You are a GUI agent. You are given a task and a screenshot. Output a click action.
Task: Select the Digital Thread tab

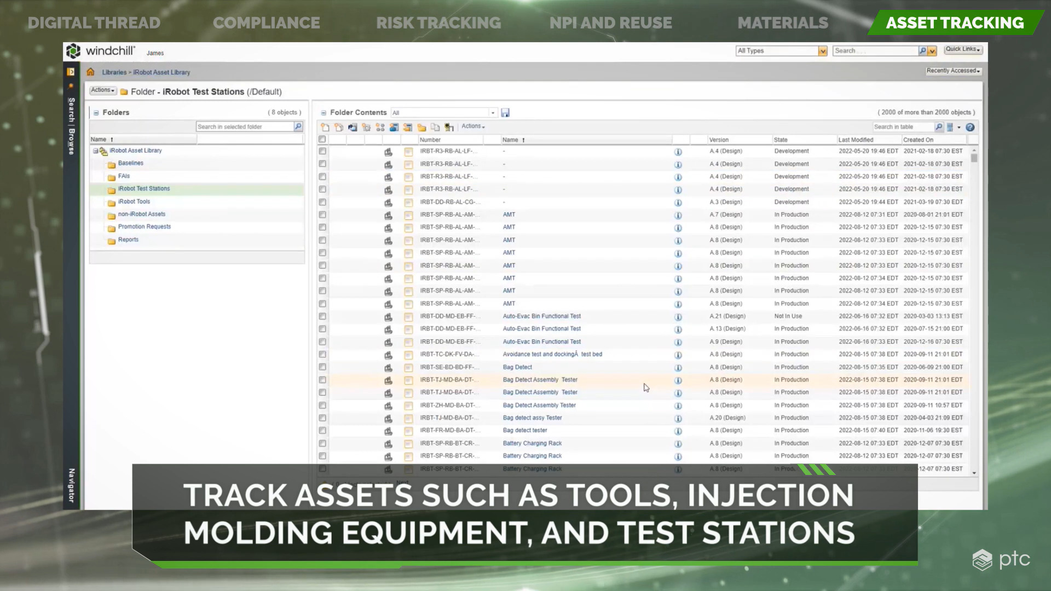(94, 23)
